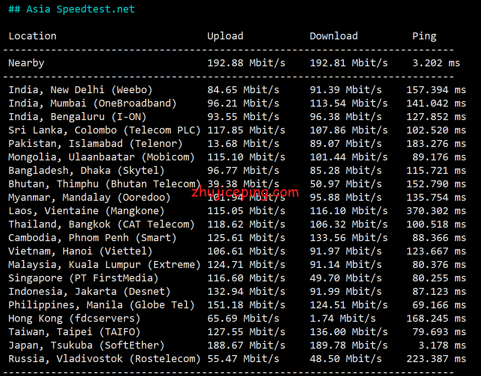481x376 pixels.
Task: Click the Upload column header
Action: point(225,36)
